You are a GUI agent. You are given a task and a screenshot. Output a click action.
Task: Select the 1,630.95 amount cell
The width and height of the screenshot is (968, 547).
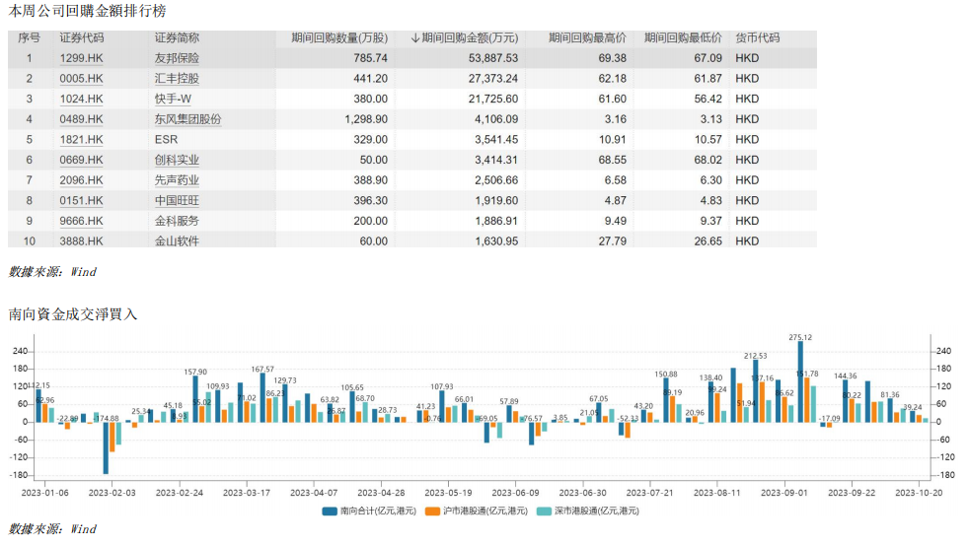496,241
